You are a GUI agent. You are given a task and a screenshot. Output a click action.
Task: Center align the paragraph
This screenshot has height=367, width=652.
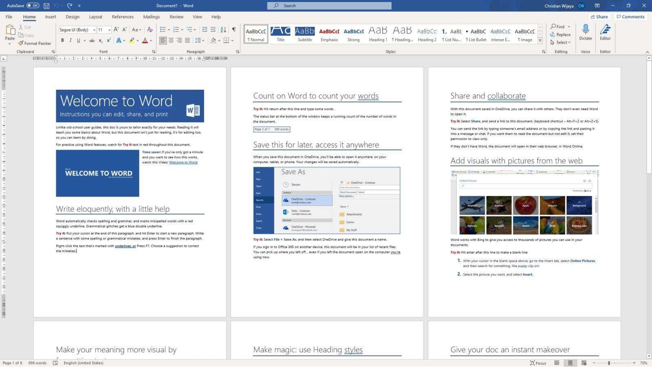pos(171,40)
